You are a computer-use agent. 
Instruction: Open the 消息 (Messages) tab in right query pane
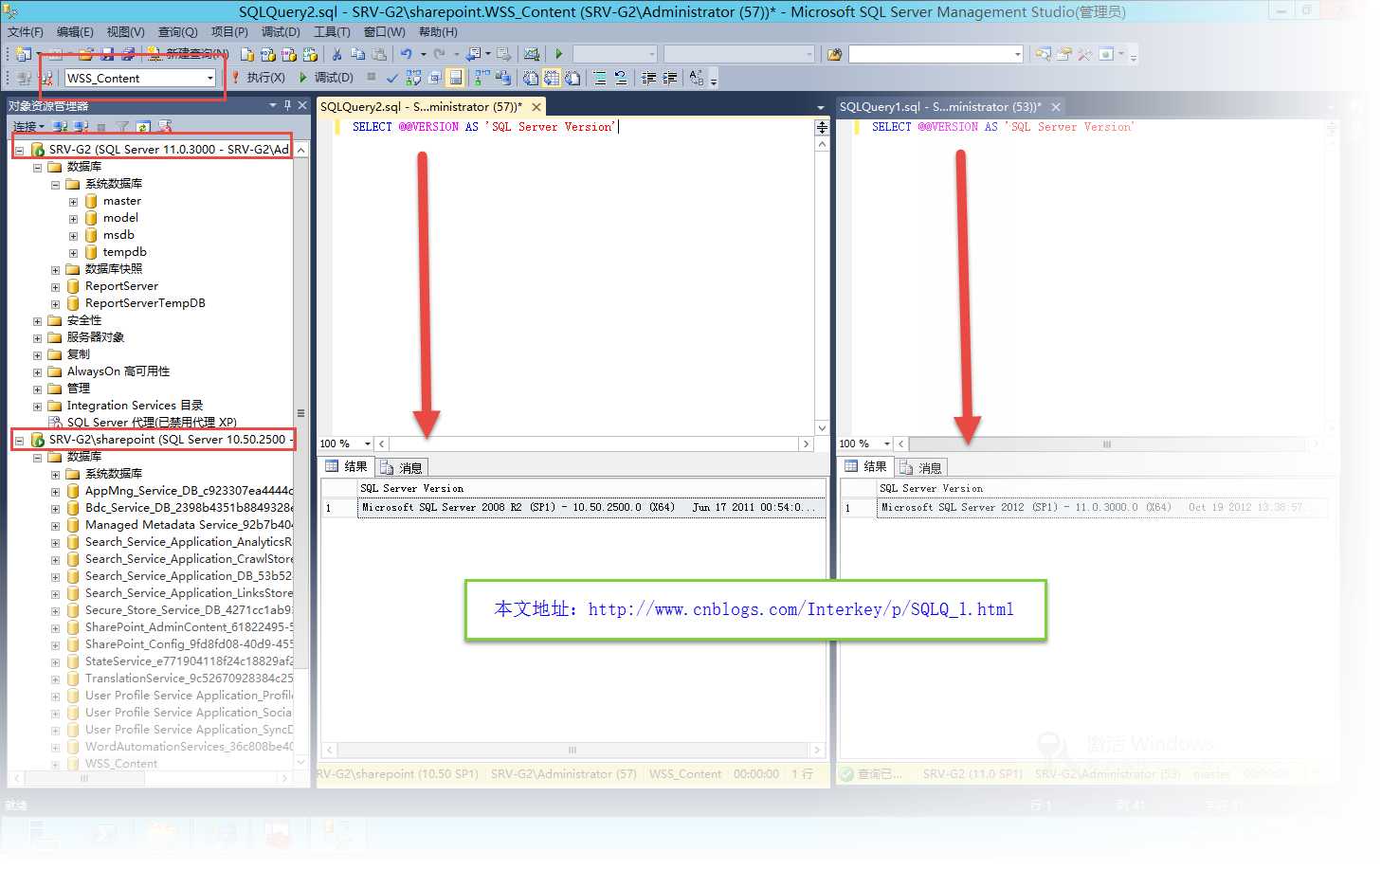(x=921, y=467)
